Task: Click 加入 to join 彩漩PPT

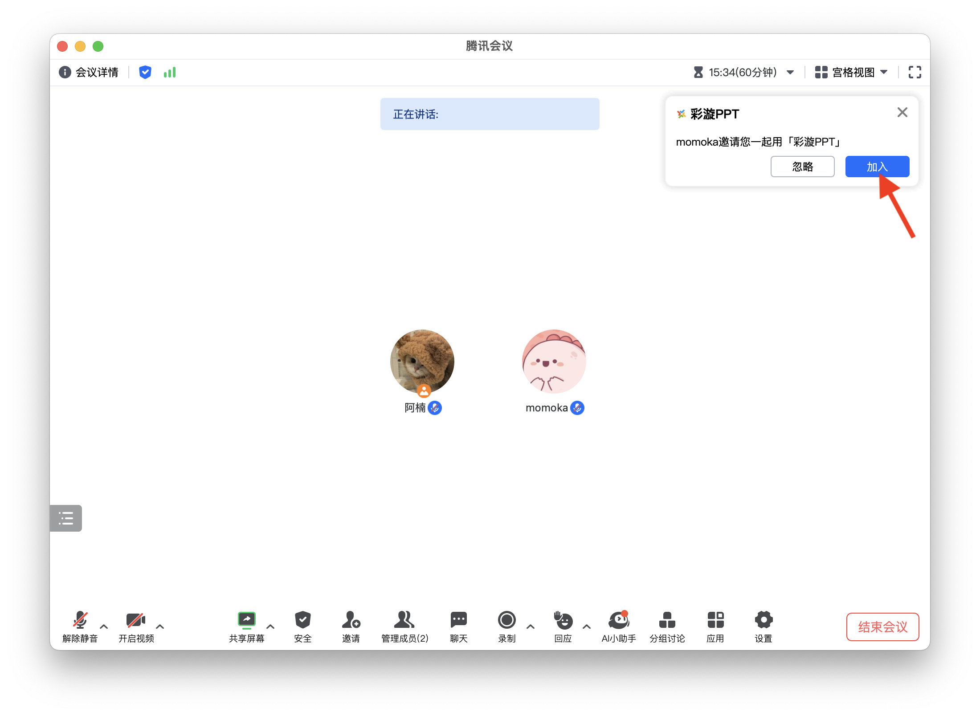Action: [877, 167]
